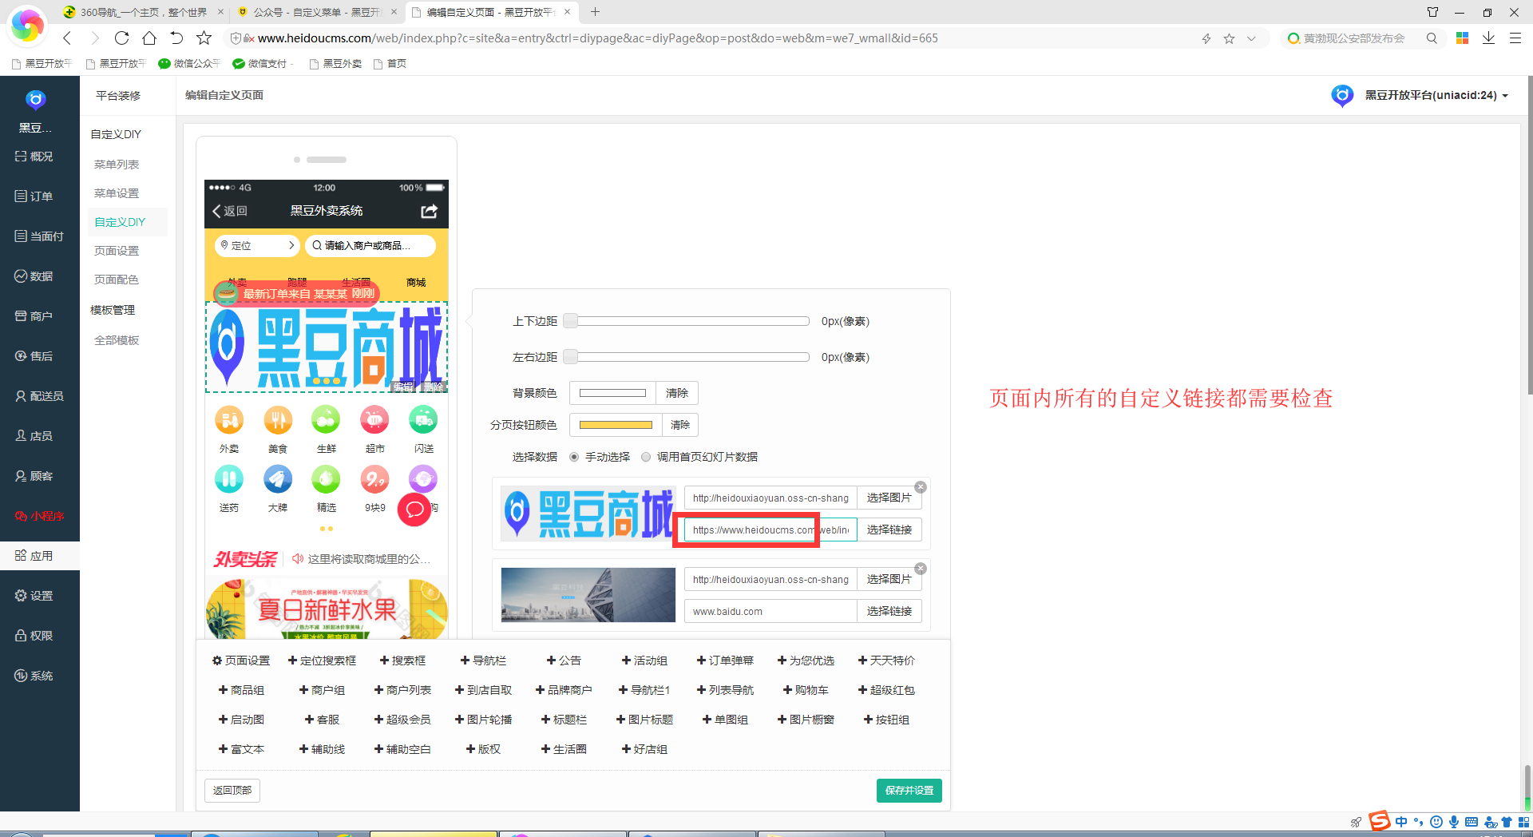Open 小程序 in the left sidebar

[40, 516]
